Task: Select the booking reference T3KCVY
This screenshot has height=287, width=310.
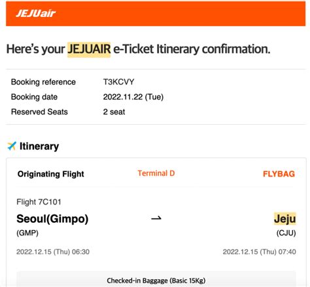Action: point(118,82)
